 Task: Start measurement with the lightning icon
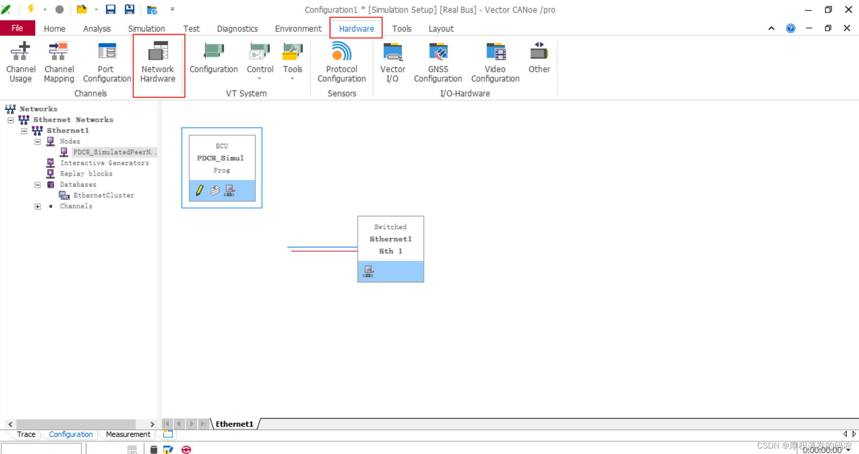tap(31, 9)
